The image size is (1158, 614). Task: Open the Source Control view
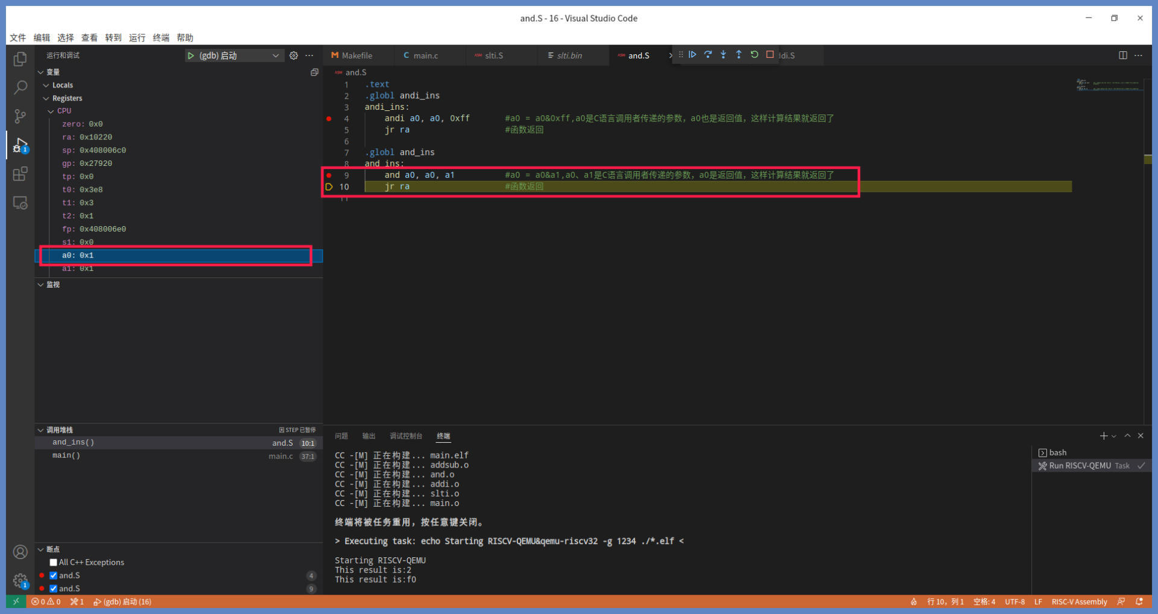[20, 116]
